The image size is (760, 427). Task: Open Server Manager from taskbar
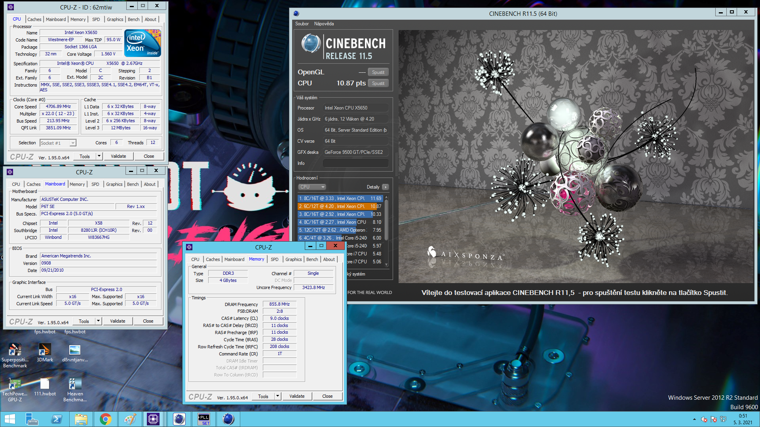coord(32,419)
